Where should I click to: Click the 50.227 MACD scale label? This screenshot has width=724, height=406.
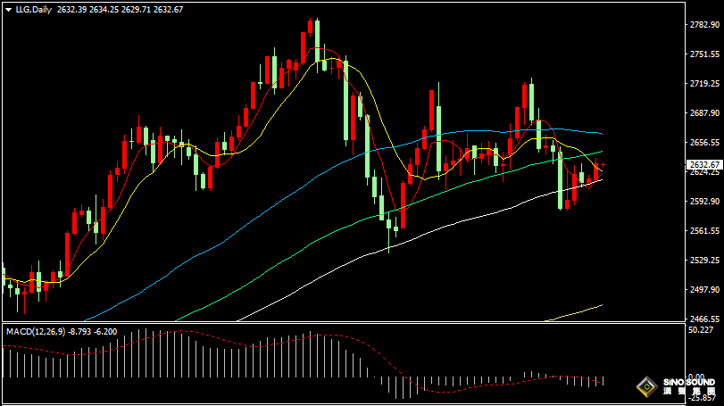point(701,330)
